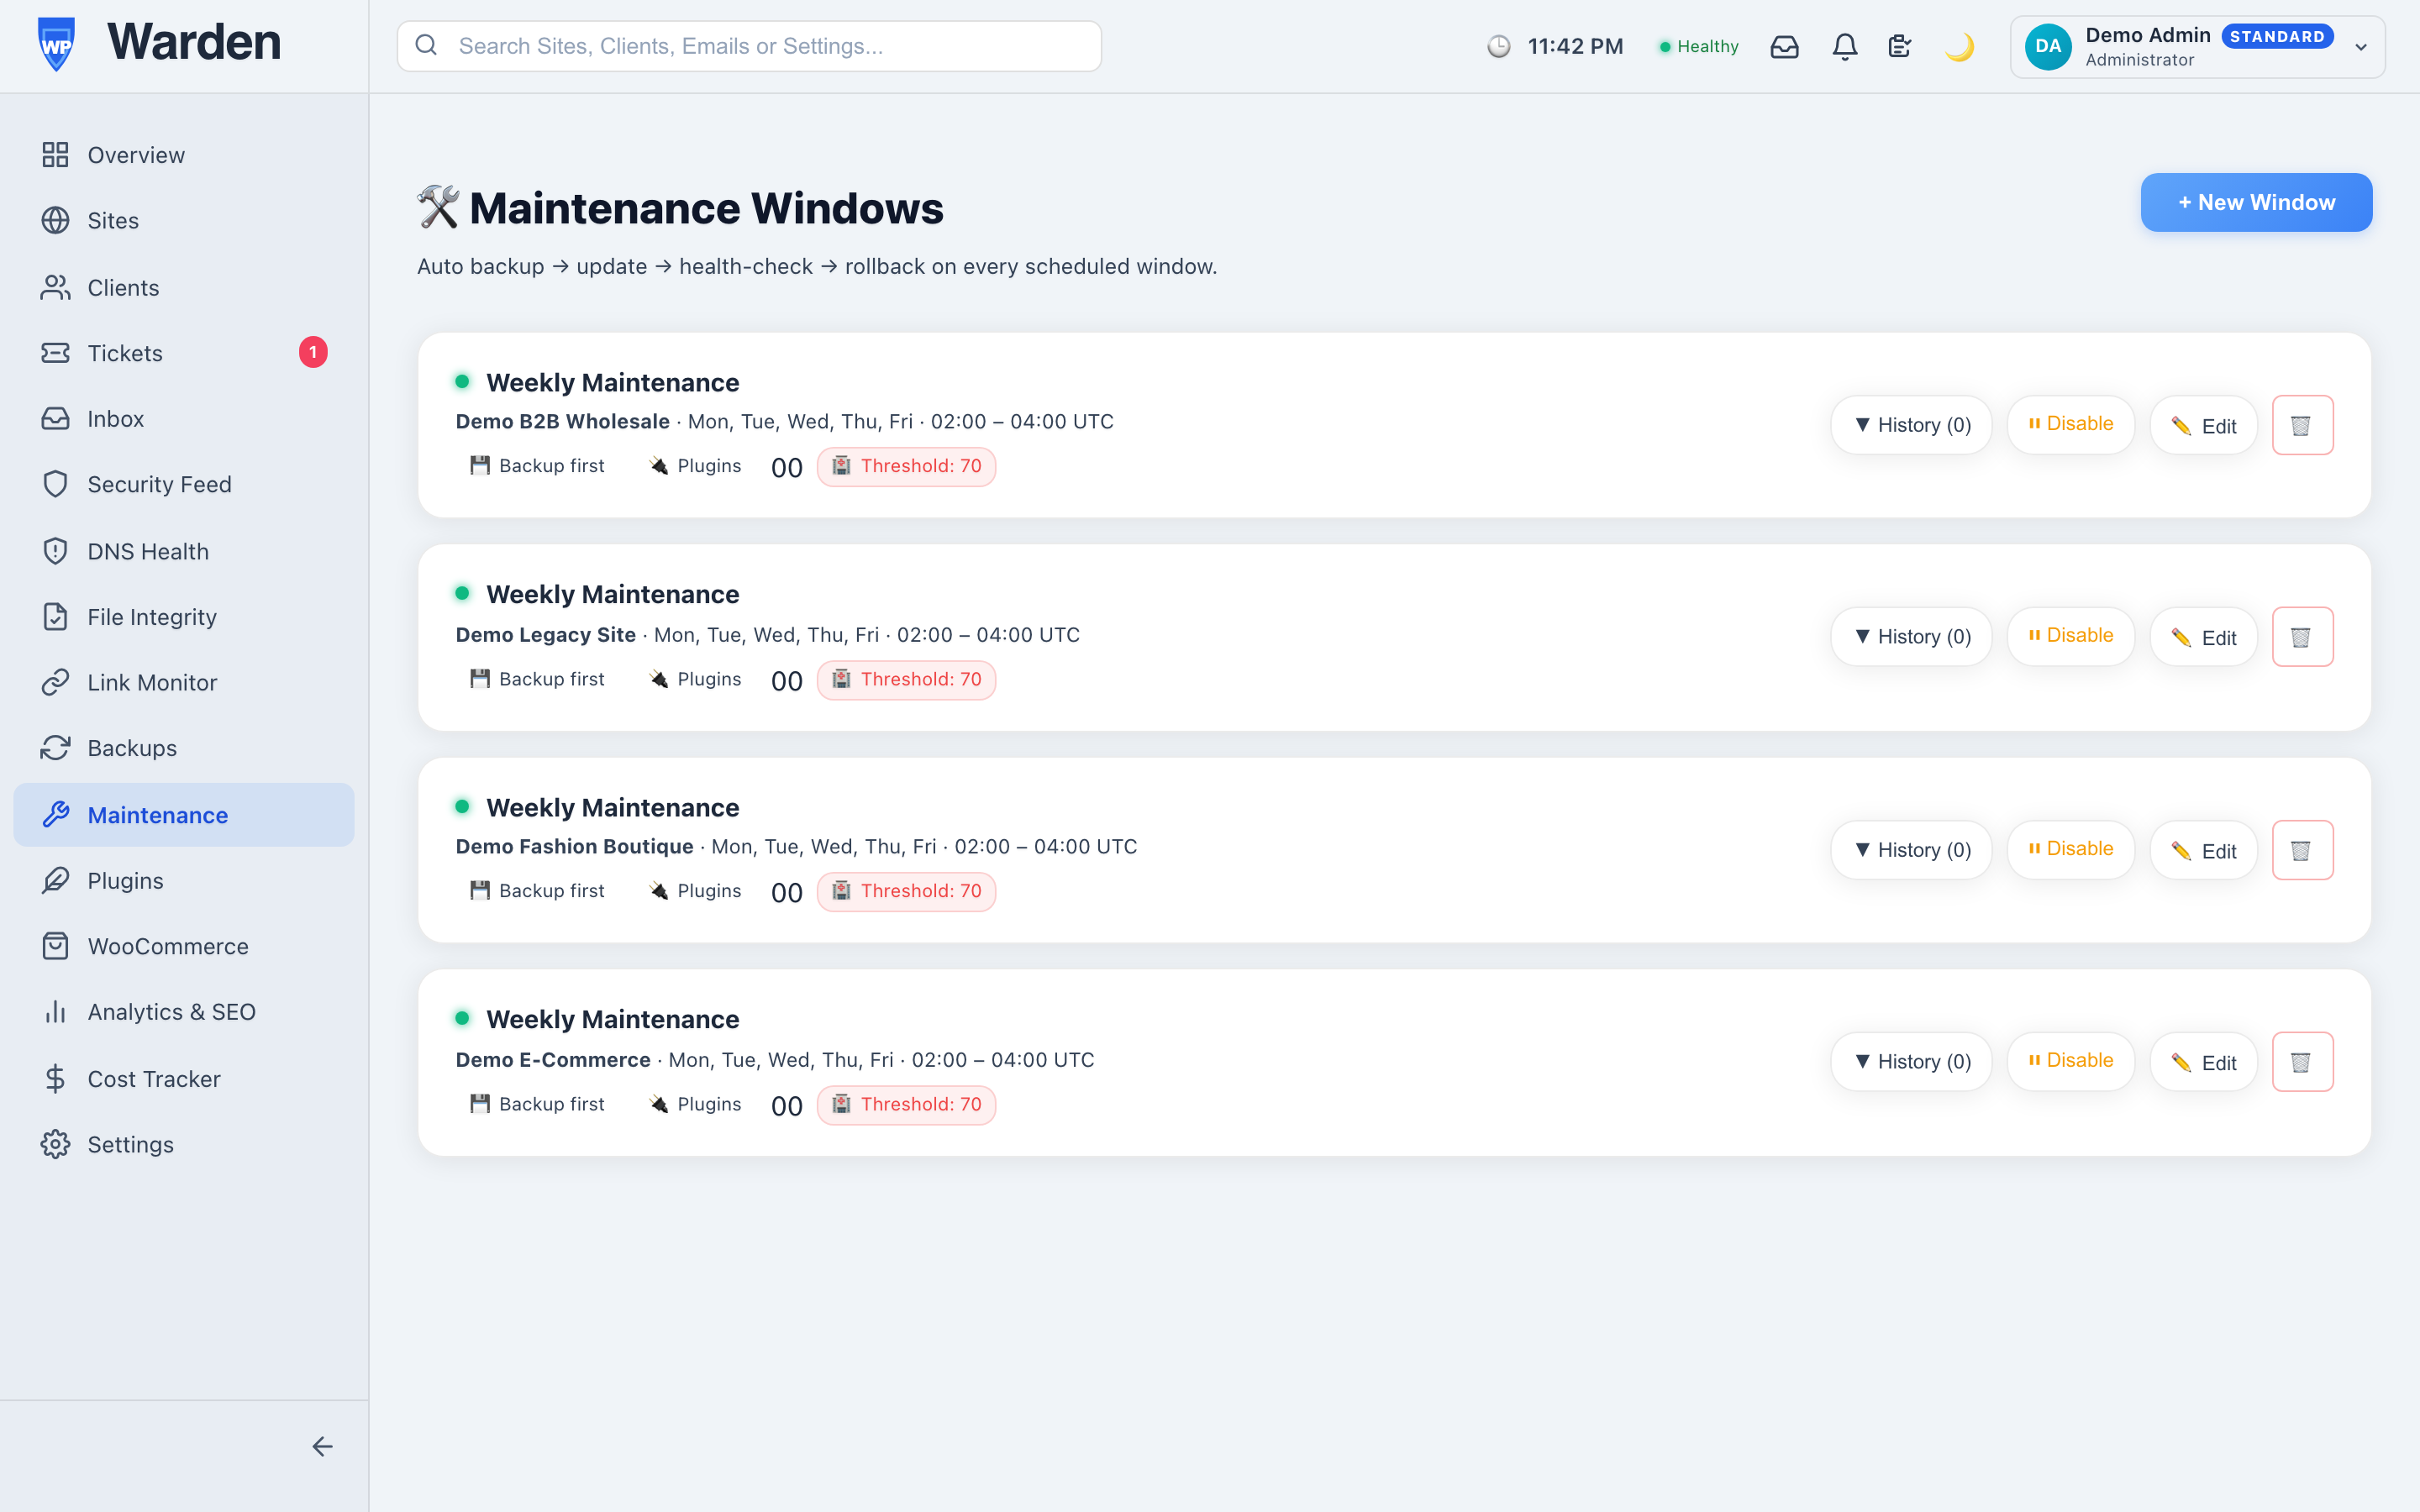
Task: Click Threshold: 70 badge for Demo Legacy Site
Action: tap(906, 679)
